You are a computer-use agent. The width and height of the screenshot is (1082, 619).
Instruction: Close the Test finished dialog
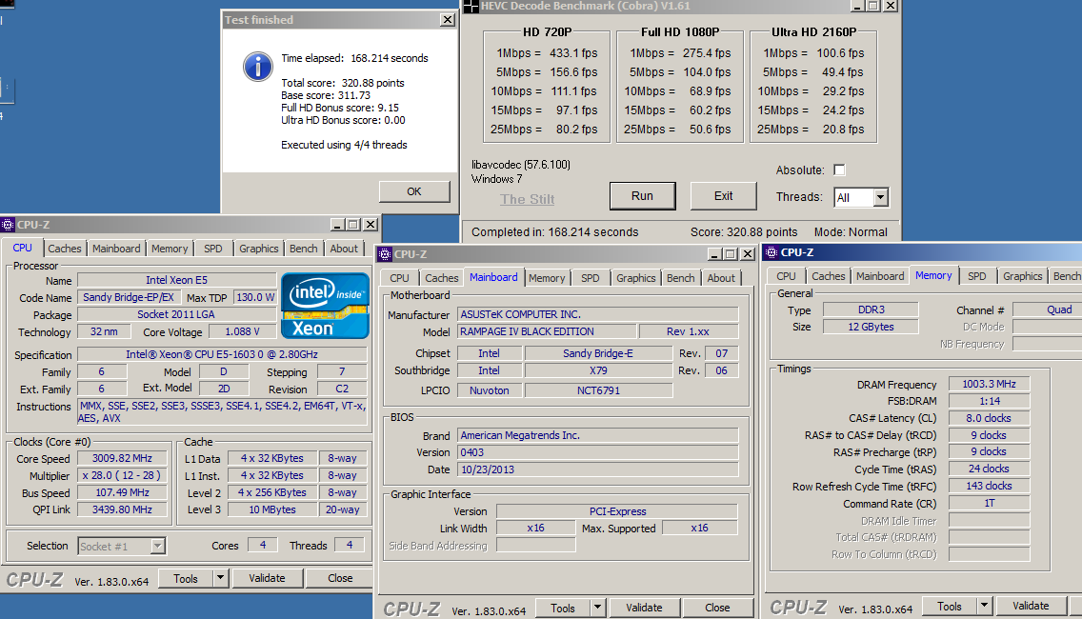447,20
